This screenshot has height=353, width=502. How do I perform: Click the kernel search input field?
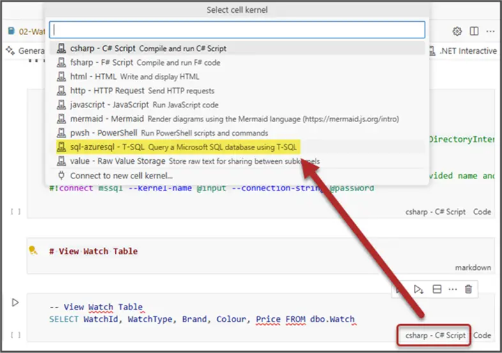(237, 29)
